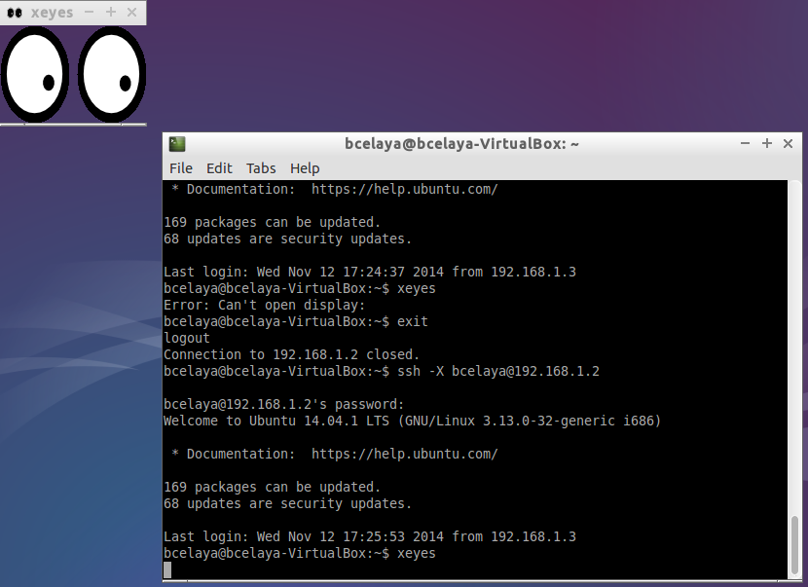Close the bcelaya terminal window
Viewport: 808px width, 587px height.
click(x=788, y=144)
